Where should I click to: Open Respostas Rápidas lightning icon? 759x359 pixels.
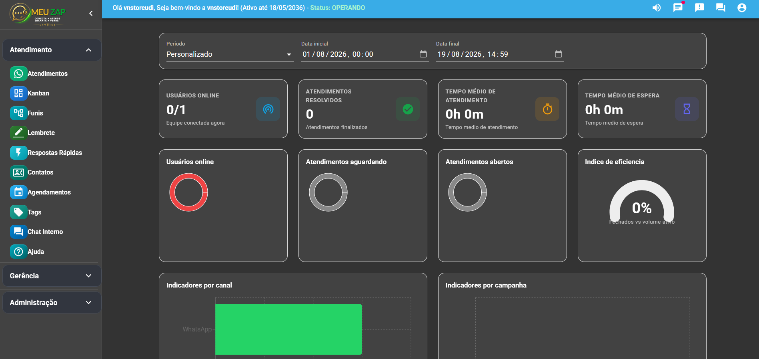pyautogui.click(x=18, y=153)
